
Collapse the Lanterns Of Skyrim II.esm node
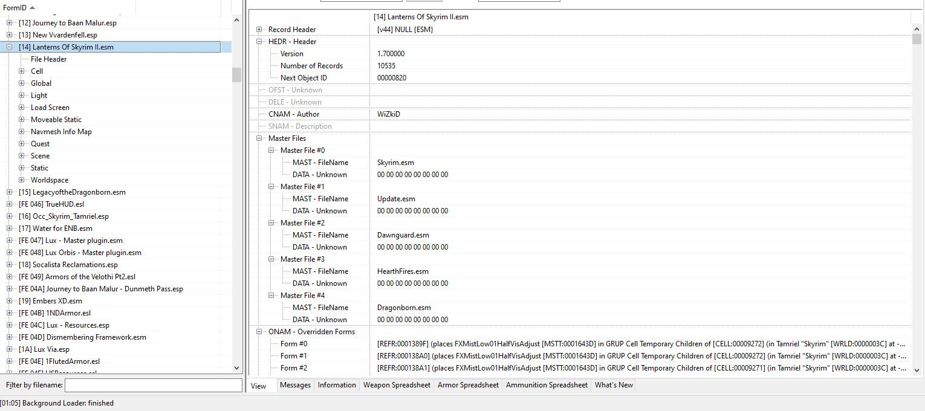(x=9, y=47)
